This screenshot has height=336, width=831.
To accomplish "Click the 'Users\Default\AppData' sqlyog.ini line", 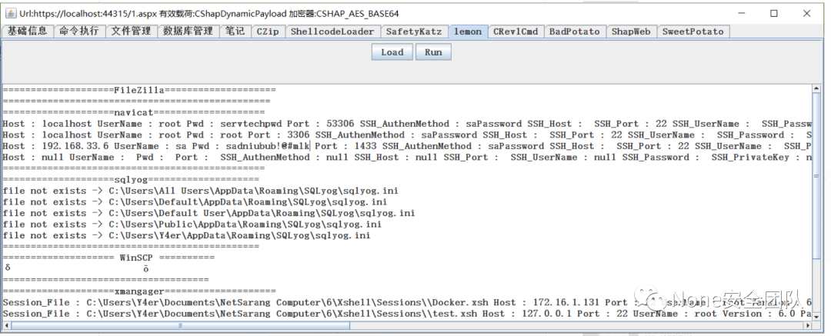I will point(195,202).
